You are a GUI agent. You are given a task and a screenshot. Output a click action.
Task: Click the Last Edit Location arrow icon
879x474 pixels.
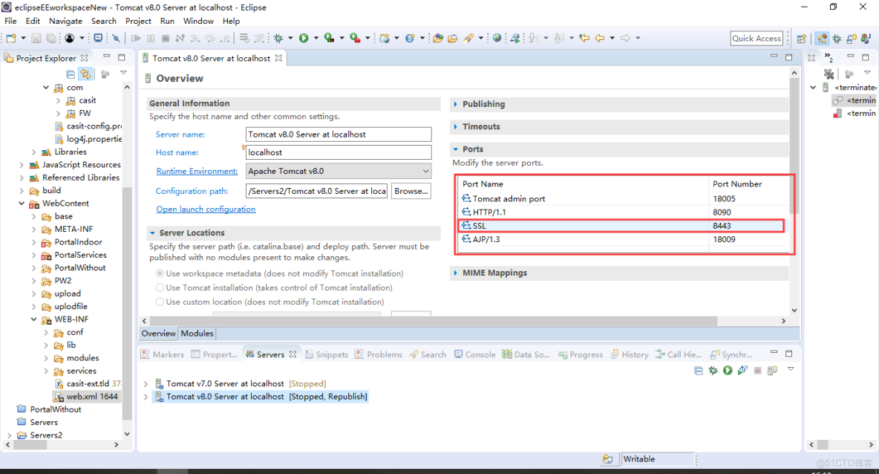coord(585,38)
